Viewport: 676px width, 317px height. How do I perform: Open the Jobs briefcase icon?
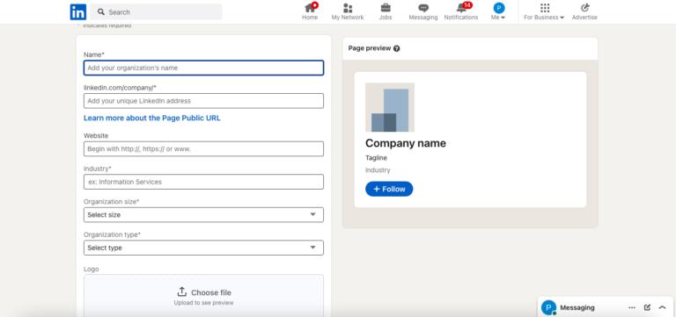click(386, 8)
